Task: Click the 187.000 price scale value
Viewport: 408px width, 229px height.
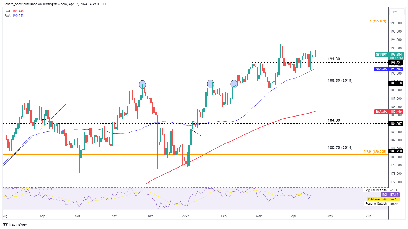Action: [396, 99]
